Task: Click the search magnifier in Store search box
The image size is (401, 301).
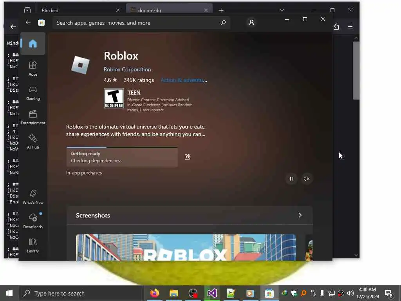Action: click(223, 23)
